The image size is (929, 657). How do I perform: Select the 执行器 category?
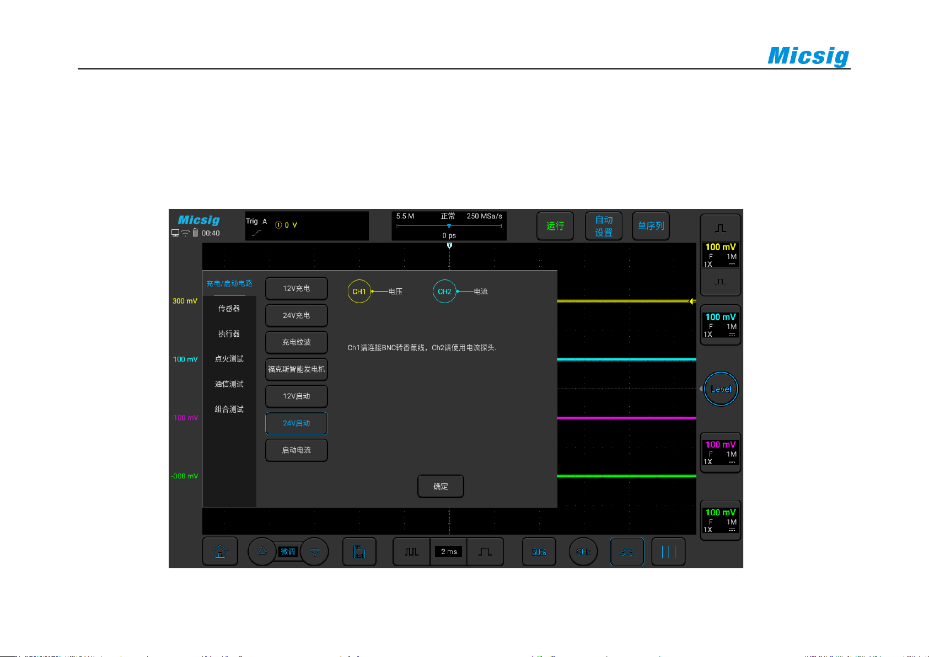click(x=229, y=334)
